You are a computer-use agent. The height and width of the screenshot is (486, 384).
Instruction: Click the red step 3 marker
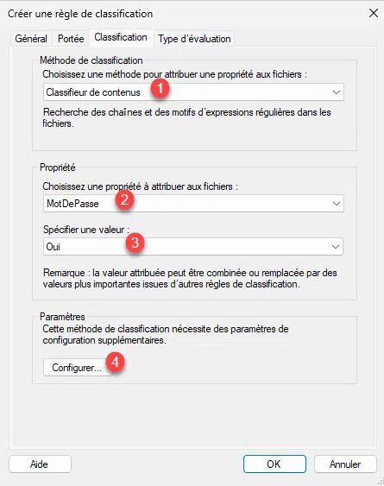135,243
